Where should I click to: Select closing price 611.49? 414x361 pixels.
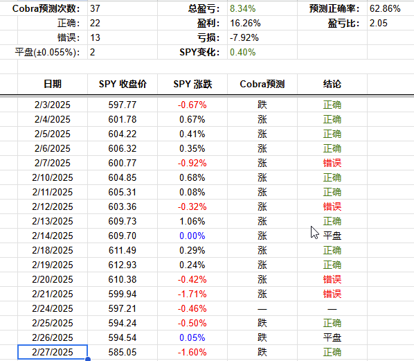(123, 250)
